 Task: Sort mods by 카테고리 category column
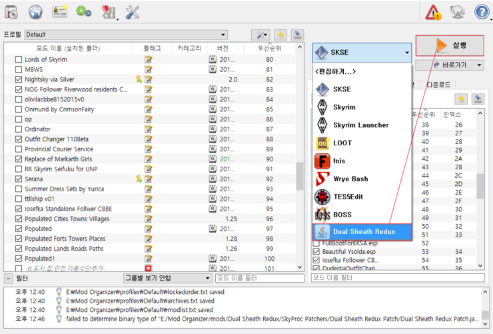(189, 48)
